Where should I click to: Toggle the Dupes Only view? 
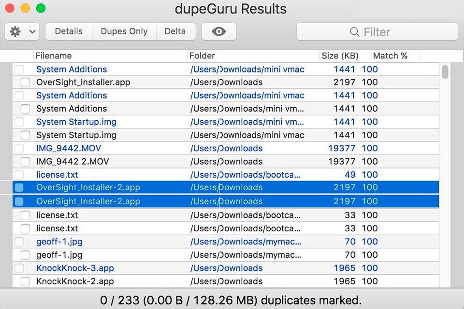point(124,31)
